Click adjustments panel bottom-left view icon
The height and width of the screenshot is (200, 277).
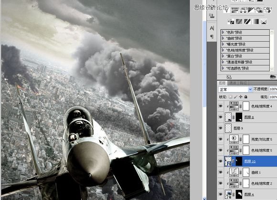click(229, 77)
